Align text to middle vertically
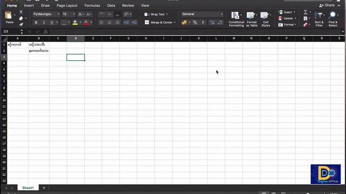The height and width of the screenshot is (194, 346). pos(109,15)
